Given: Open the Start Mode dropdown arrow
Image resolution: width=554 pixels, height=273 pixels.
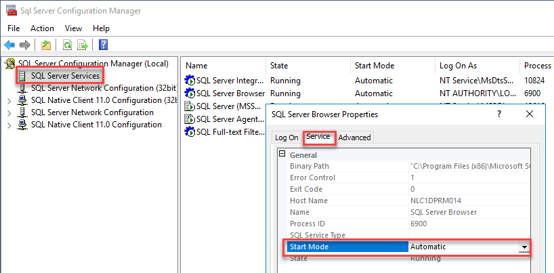Looking at the screenshot, I should [x=523, y=247].
